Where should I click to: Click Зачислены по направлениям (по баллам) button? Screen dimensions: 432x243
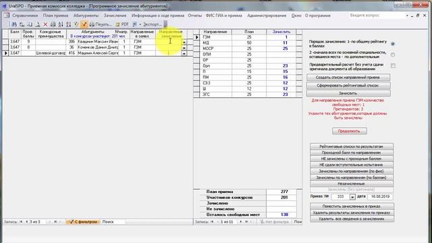352,178
